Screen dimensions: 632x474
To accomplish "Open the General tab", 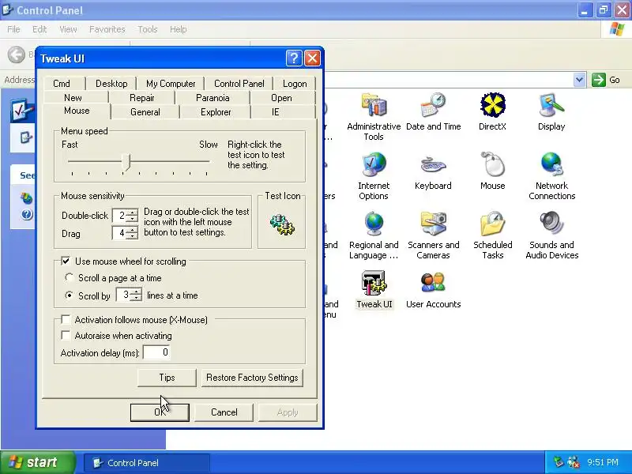I will click(145, 112).
